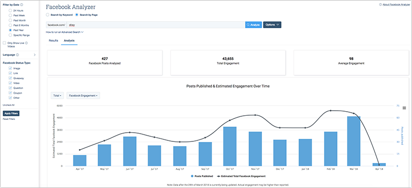This screenshot has height=188, width=412.
Task: Uncheck the Question status type
Action: pyautogui.click(x=10, y=88)
